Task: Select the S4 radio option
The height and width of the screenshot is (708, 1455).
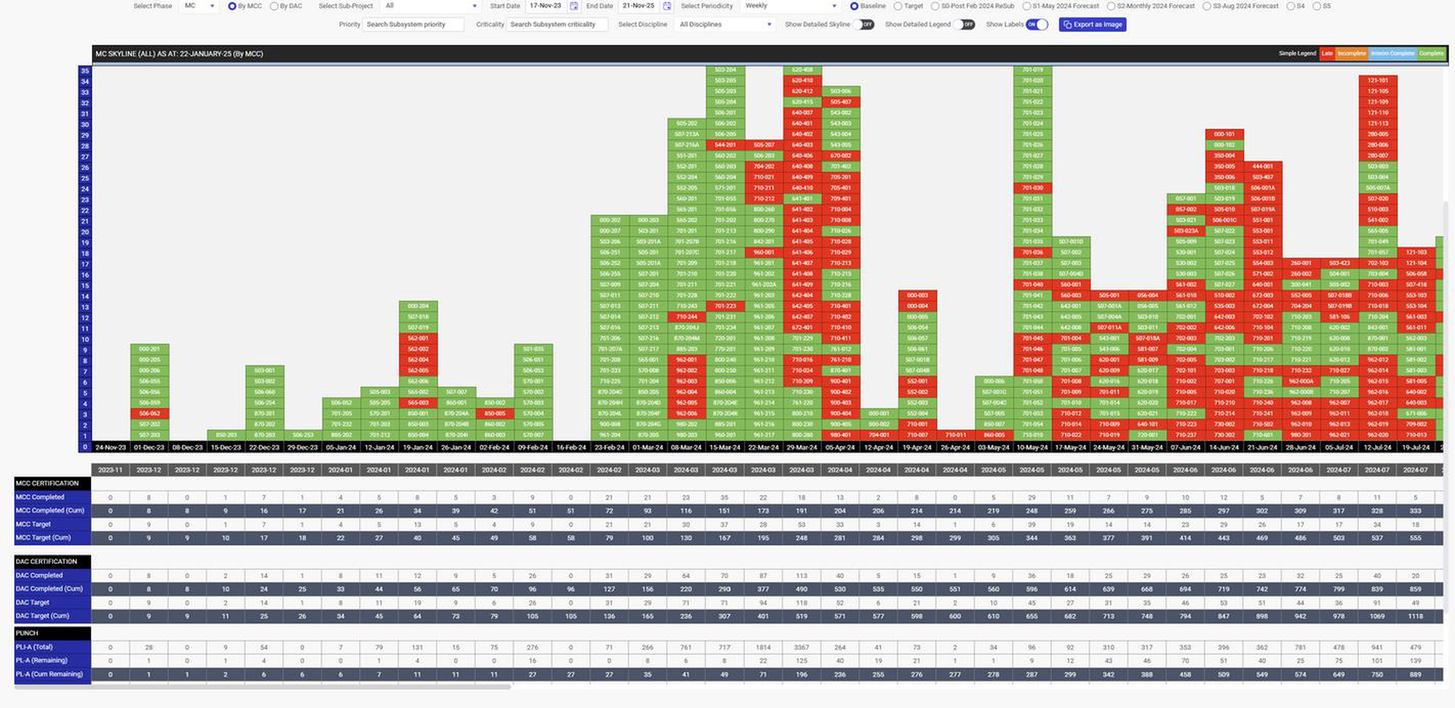Action: click(1291, 6)
